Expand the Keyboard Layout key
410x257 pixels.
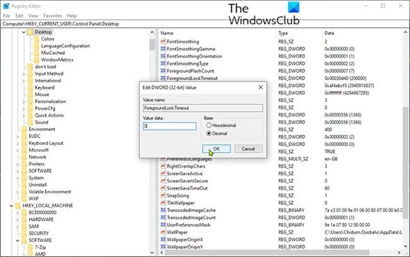(18, 144)
